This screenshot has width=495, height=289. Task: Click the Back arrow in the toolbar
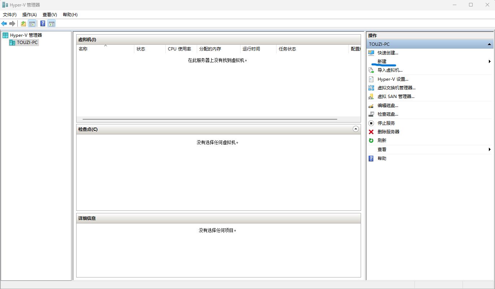pyautogui.click(x=4, y=24)
